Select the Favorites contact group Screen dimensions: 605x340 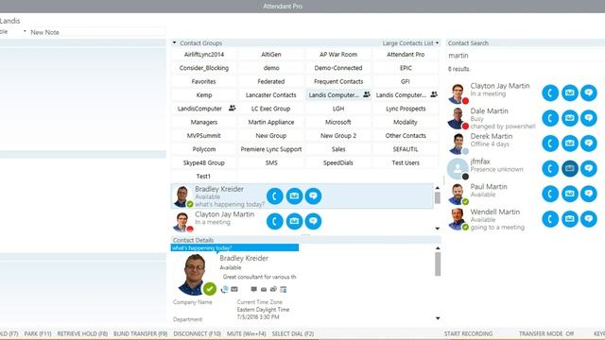point(204,81)
